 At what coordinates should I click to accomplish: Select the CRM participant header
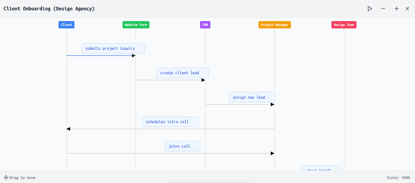pyautogui.click(x=205, y=25)
